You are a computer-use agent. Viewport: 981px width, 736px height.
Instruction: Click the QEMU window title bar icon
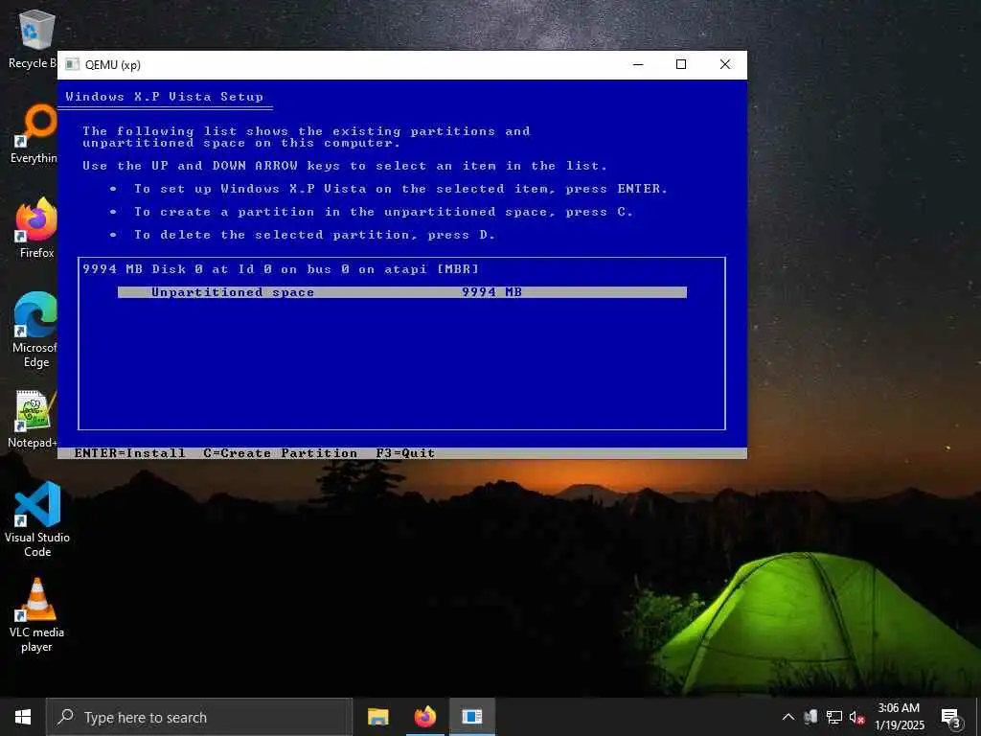(73, 64)
